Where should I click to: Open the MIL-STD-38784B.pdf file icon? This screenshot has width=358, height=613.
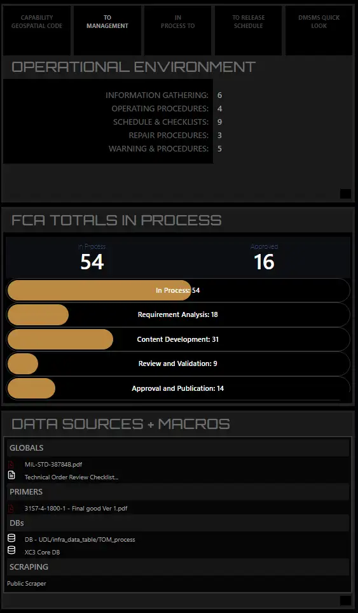(11, 465)
